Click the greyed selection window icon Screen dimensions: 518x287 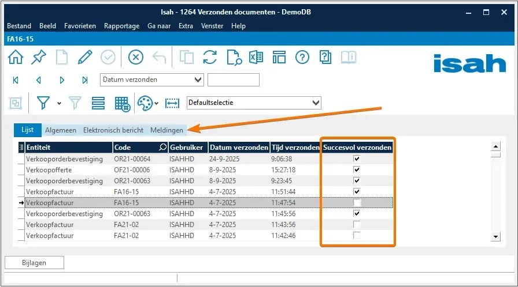[16, 103]
